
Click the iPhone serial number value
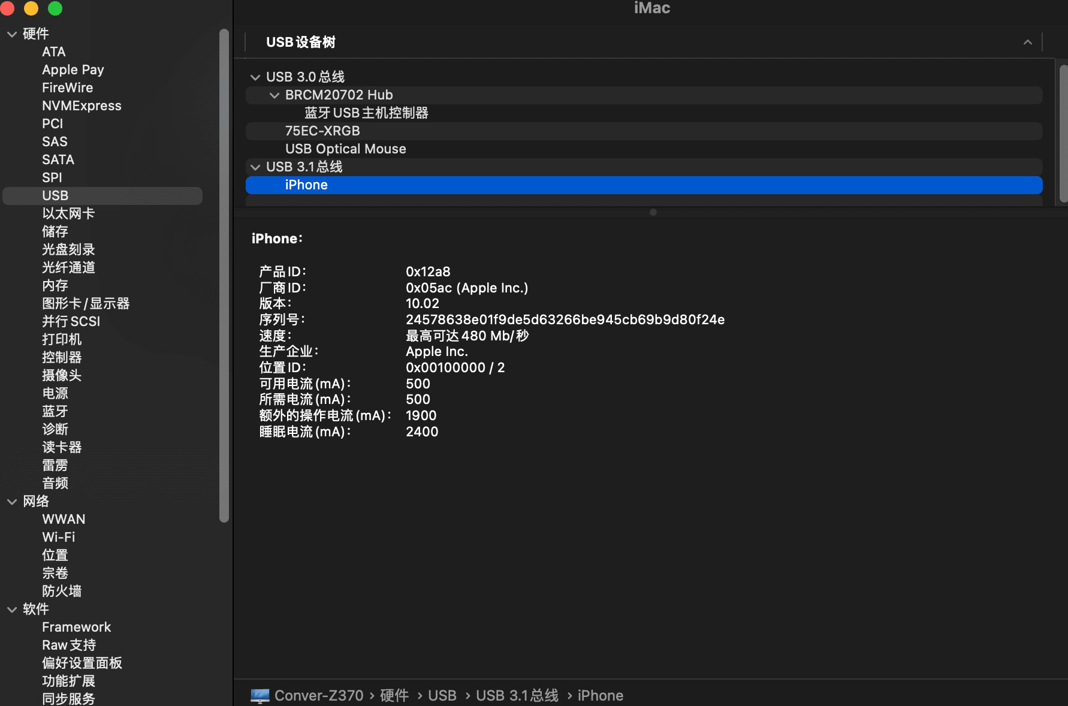click(565, 320)
